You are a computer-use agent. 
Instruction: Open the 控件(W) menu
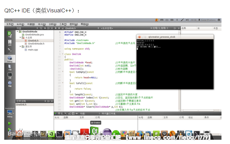[x=74, y=24]
